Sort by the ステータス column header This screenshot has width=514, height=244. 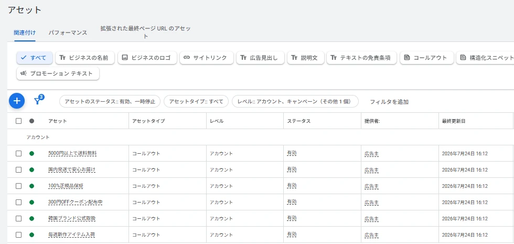tap(298, 121)
